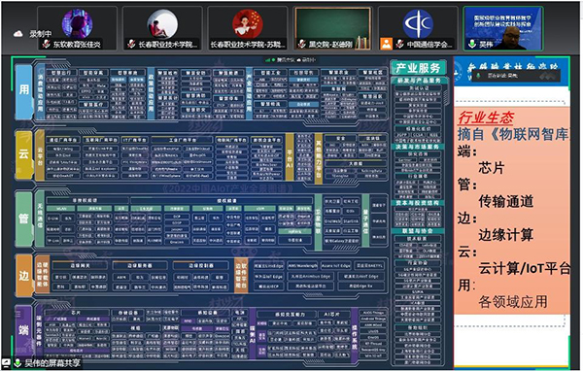Click muted mic icon of 东软教育张佳炎
This screenshot has height=371, width=583.
point(46,45)
